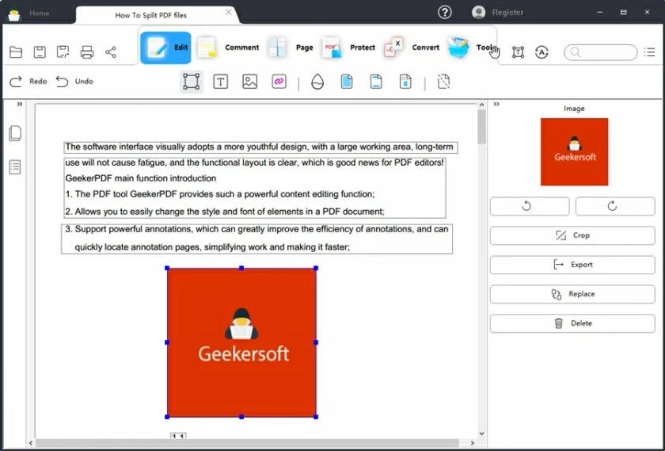Image resolution: width=665 pixels, height=451 pixels.
Task: Switch to the Comment tab
Action: 228,48
